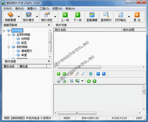Collapse the 我的相册 tree node

coord(9,47)
